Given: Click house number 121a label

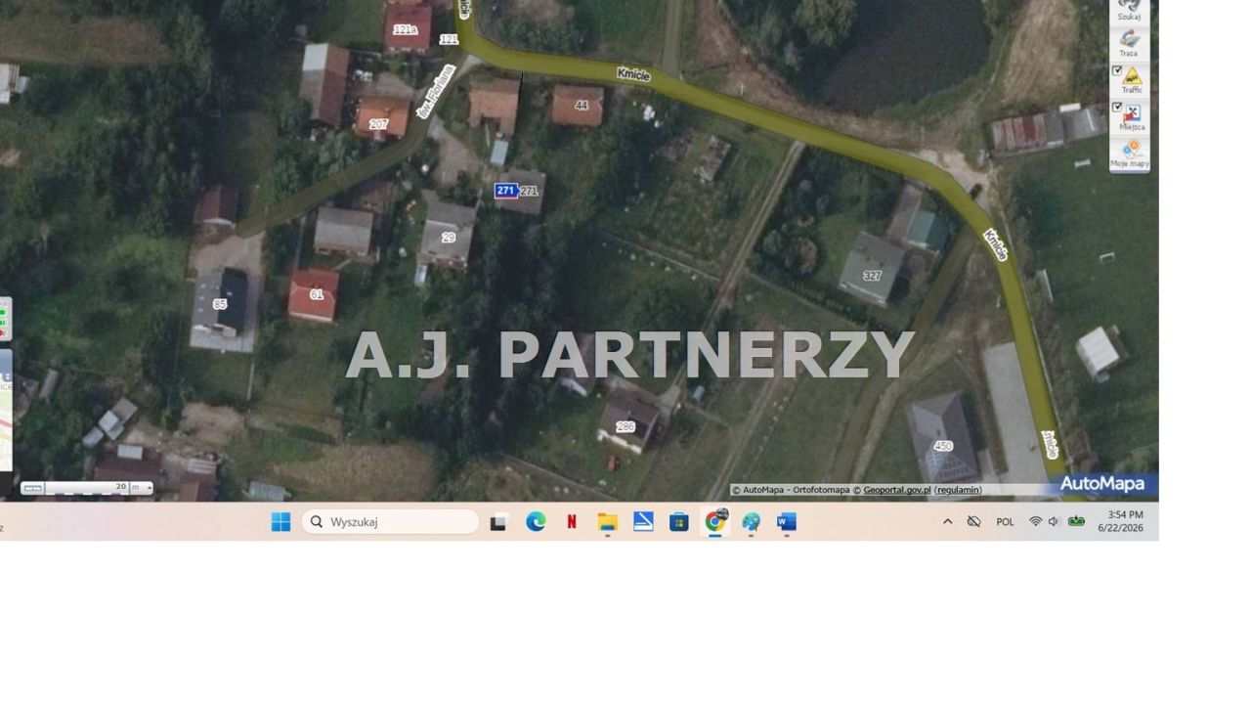Looking at the screenshot, I should pos(405,30).
